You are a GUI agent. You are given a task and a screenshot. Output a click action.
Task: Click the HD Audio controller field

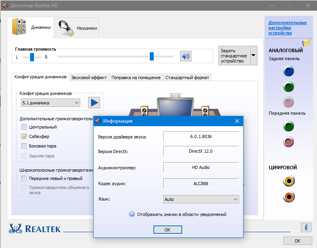point(201,167)
